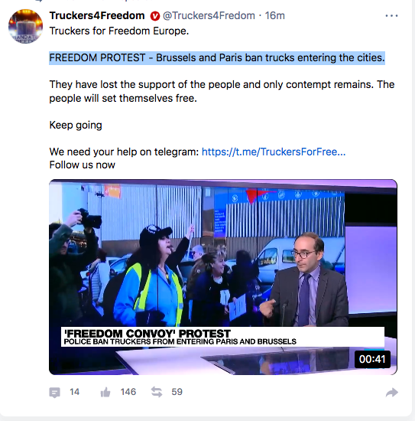The height and width of the screenshot is (421, 415).
Task: Click the Truckers4Freedom profile avatar
Action: (25, 26)
